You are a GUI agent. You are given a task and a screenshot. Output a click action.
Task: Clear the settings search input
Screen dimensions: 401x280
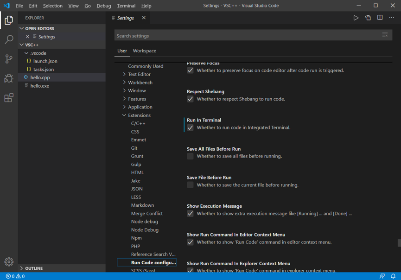[385, 34]
